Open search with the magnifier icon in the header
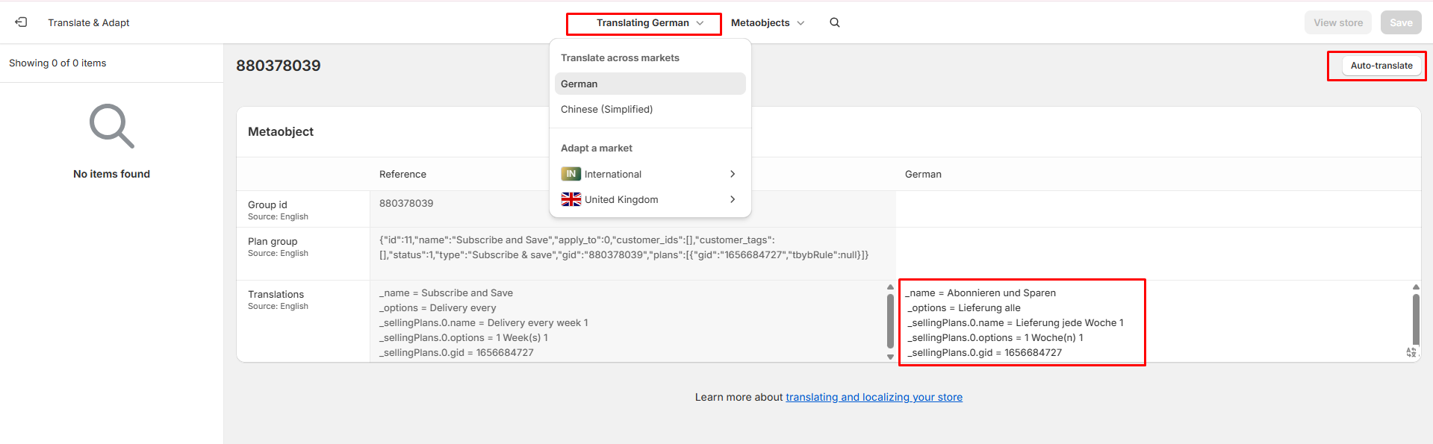The width and height of the screenshot is (1433, 444). (835, 22)
